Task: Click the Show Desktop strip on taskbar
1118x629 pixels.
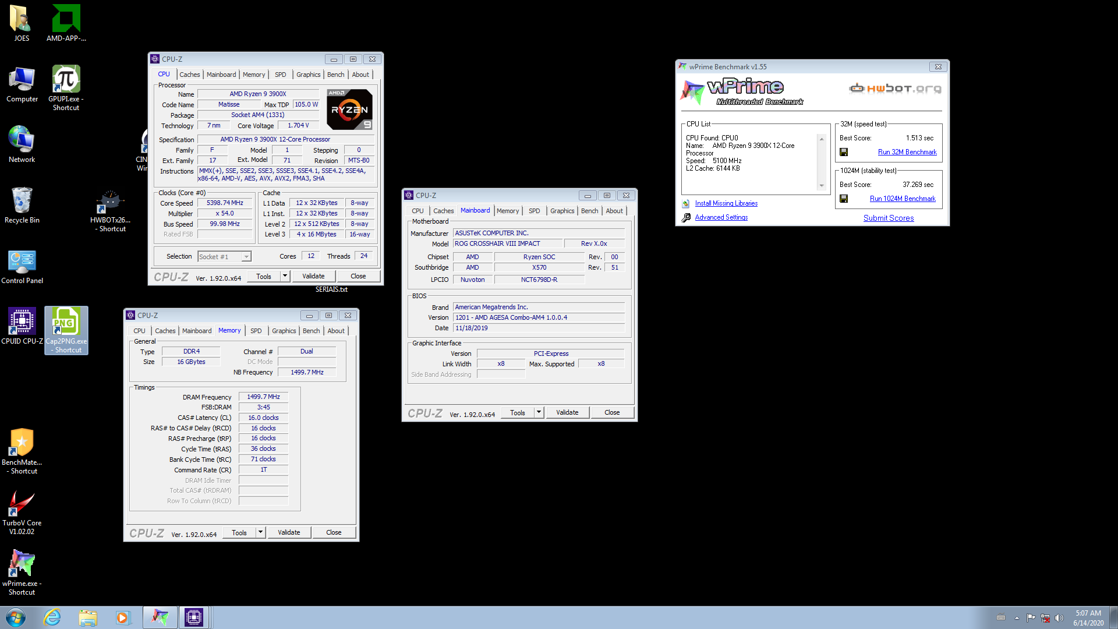Action: (1114, 617)
